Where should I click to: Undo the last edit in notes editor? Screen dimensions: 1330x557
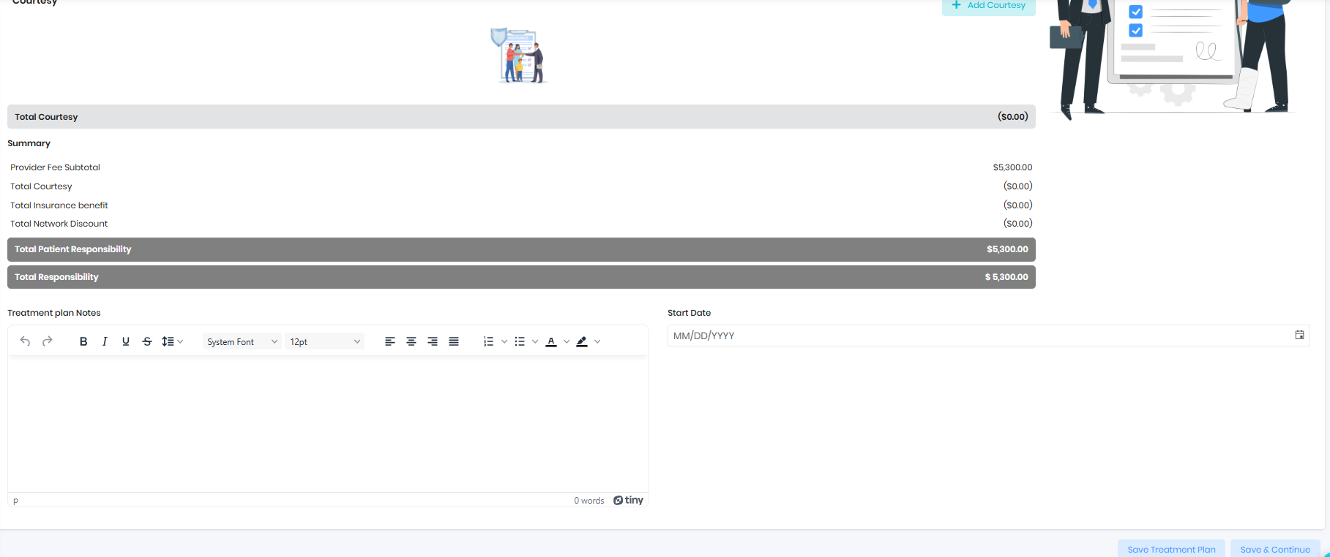pyautogui.click(x=25, y=341)
